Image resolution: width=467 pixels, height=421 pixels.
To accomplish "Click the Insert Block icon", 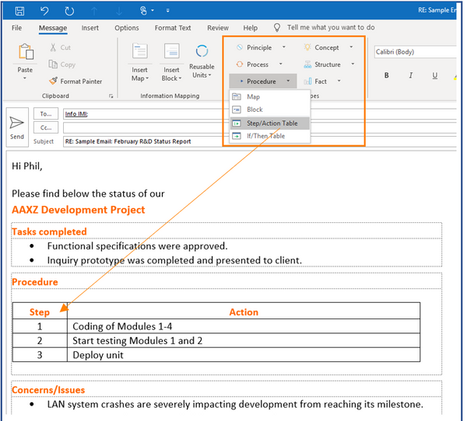I will 171,51.
